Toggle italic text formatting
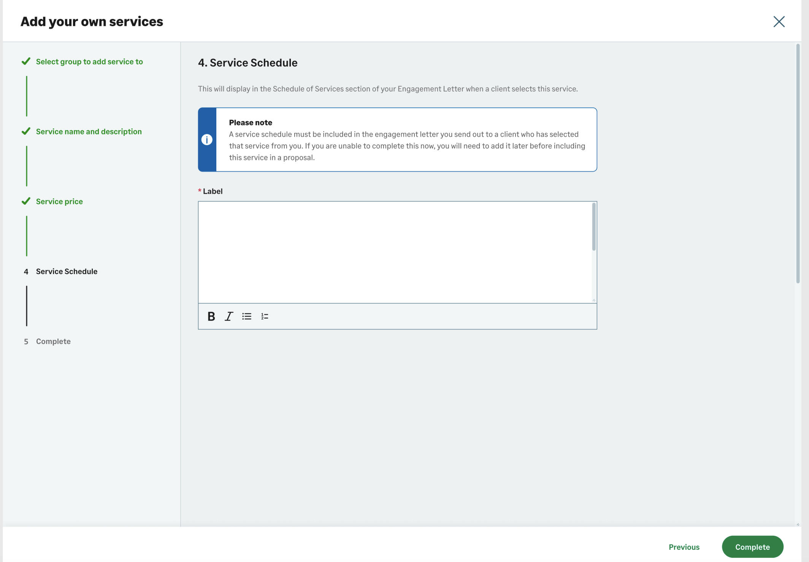This screenshot has height=562, width=809. 229,316
